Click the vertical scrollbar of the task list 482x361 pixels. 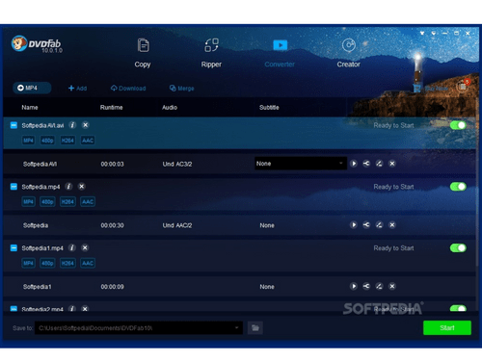477,183
